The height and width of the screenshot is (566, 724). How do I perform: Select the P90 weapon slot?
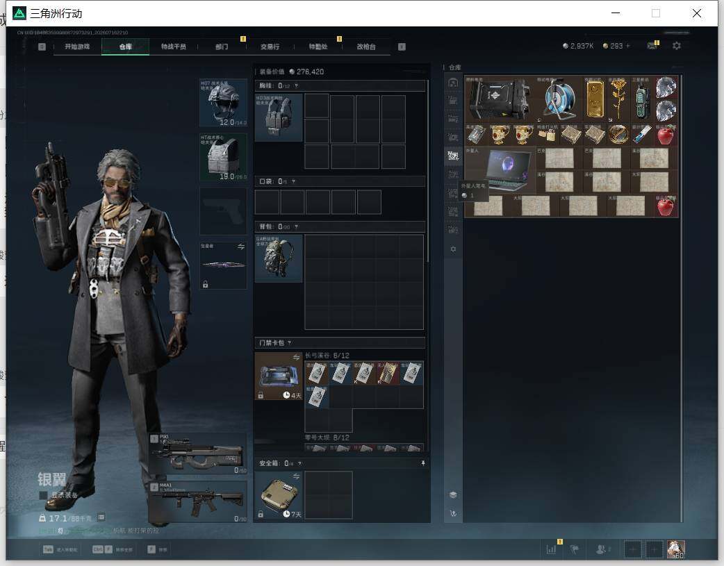tap(197, 453)
